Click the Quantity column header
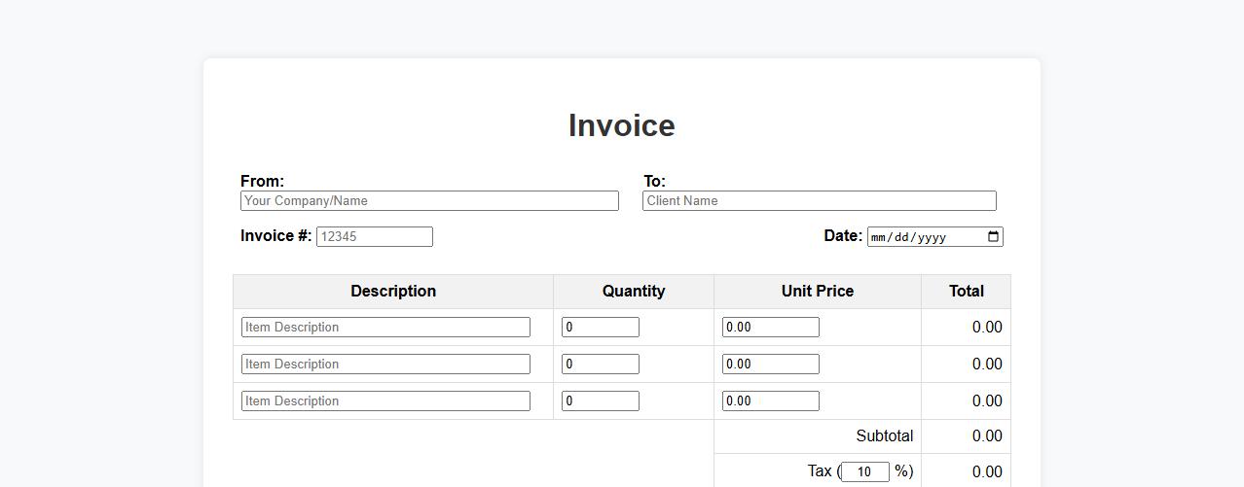Screen dimensions: 1244x487 (x=634, y=292)
